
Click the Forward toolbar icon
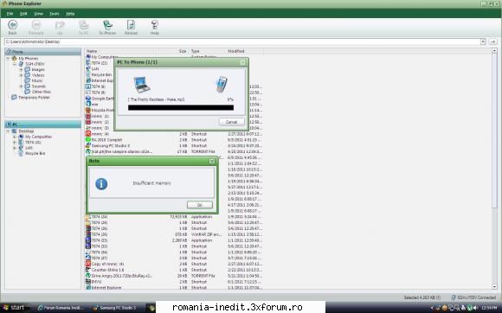[35, 27]
